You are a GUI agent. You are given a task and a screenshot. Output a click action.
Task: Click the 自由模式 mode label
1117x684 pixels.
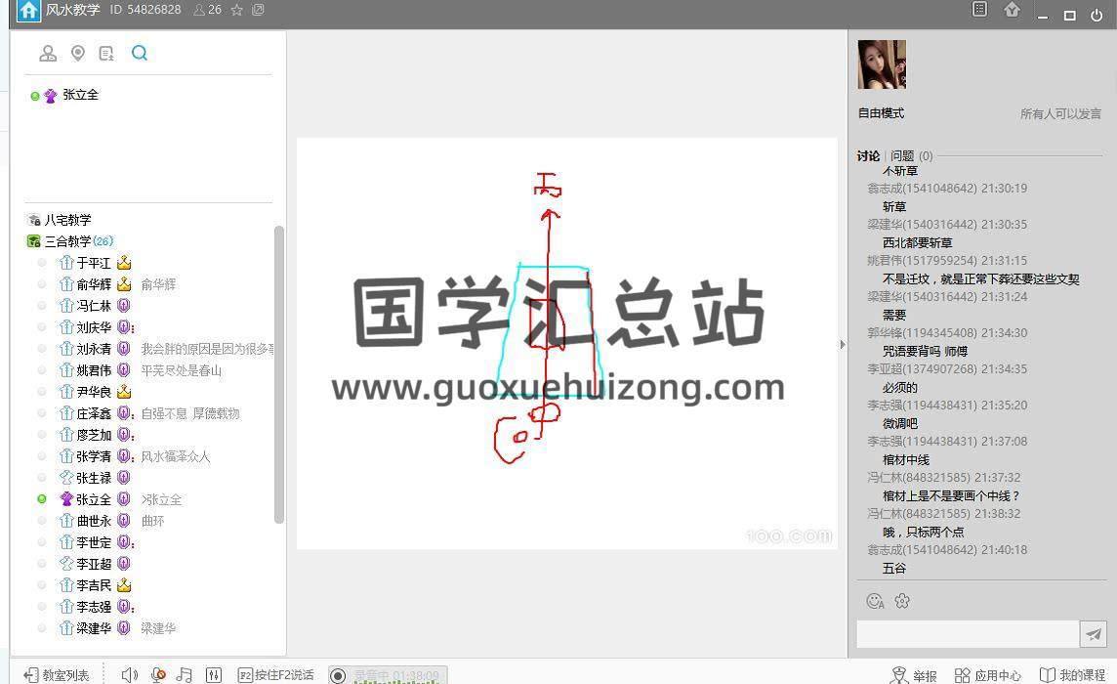[x=881, y=112]
